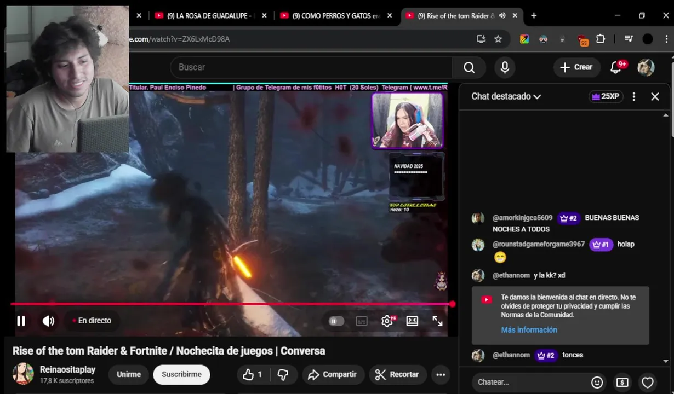Open chat options three-dot menu

point(634,96)
